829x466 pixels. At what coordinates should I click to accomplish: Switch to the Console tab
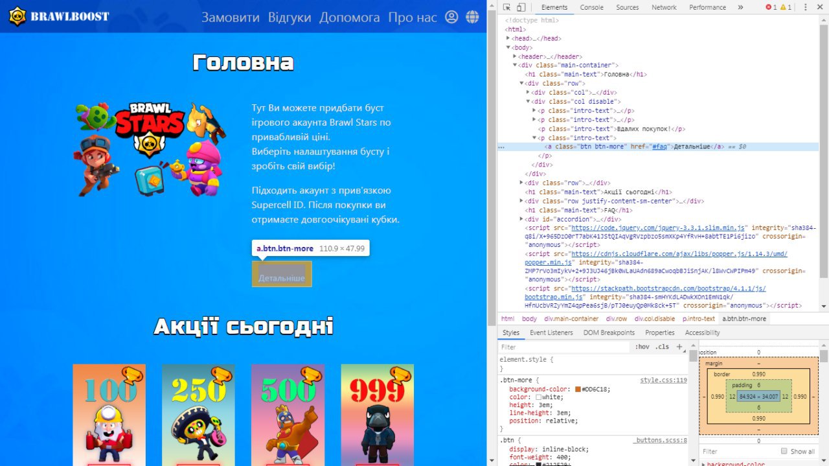click(591, 7)
